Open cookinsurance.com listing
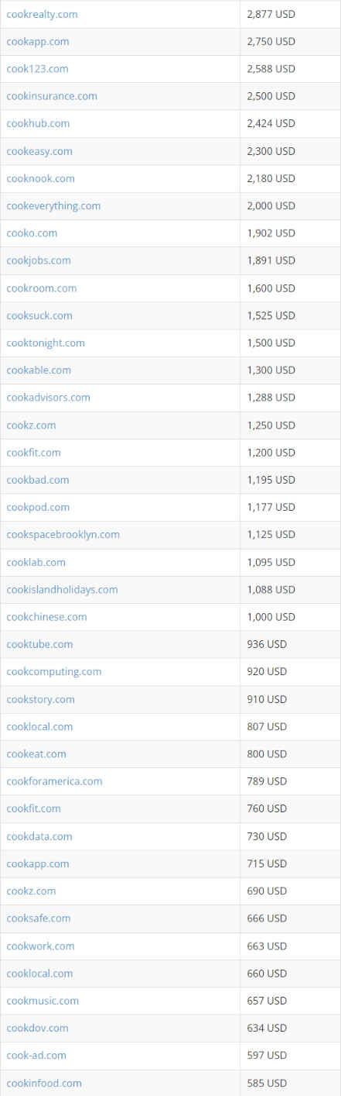 pos(52,96)
